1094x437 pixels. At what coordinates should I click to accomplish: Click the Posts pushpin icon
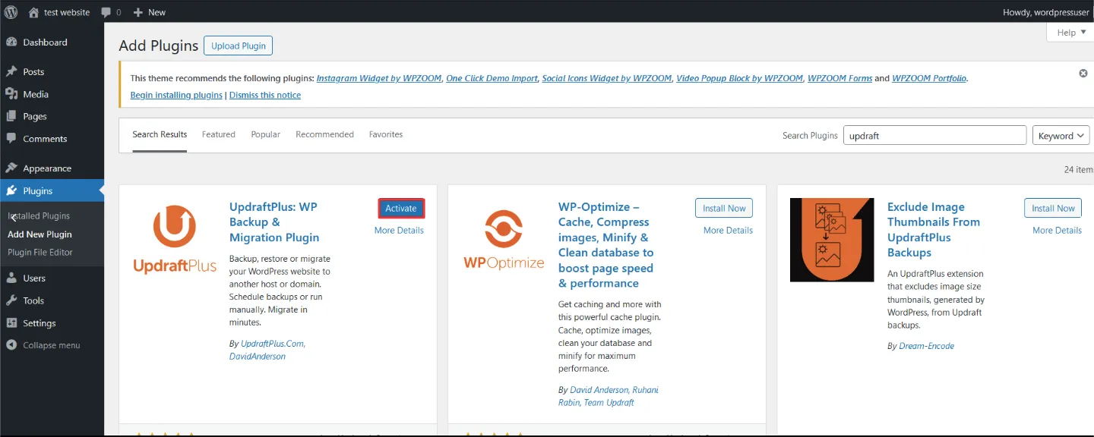(11, 72)
